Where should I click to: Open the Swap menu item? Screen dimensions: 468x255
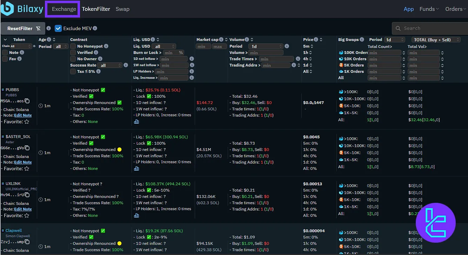point(122,9)
